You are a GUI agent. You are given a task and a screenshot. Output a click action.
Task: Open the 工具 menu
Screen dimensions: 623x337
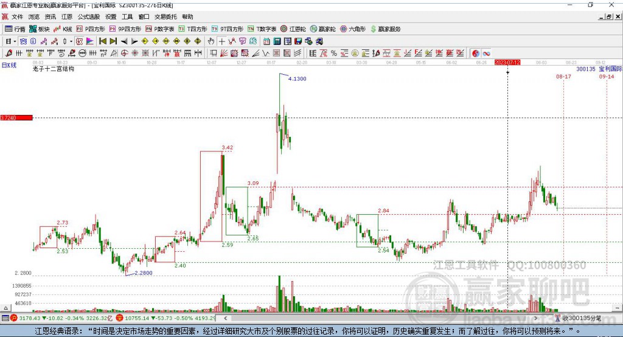(127, 16)
